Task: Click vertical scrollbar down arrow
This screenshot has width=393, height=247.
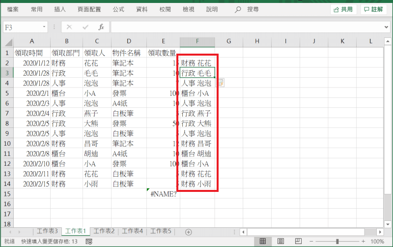Action: pos(388,224)
